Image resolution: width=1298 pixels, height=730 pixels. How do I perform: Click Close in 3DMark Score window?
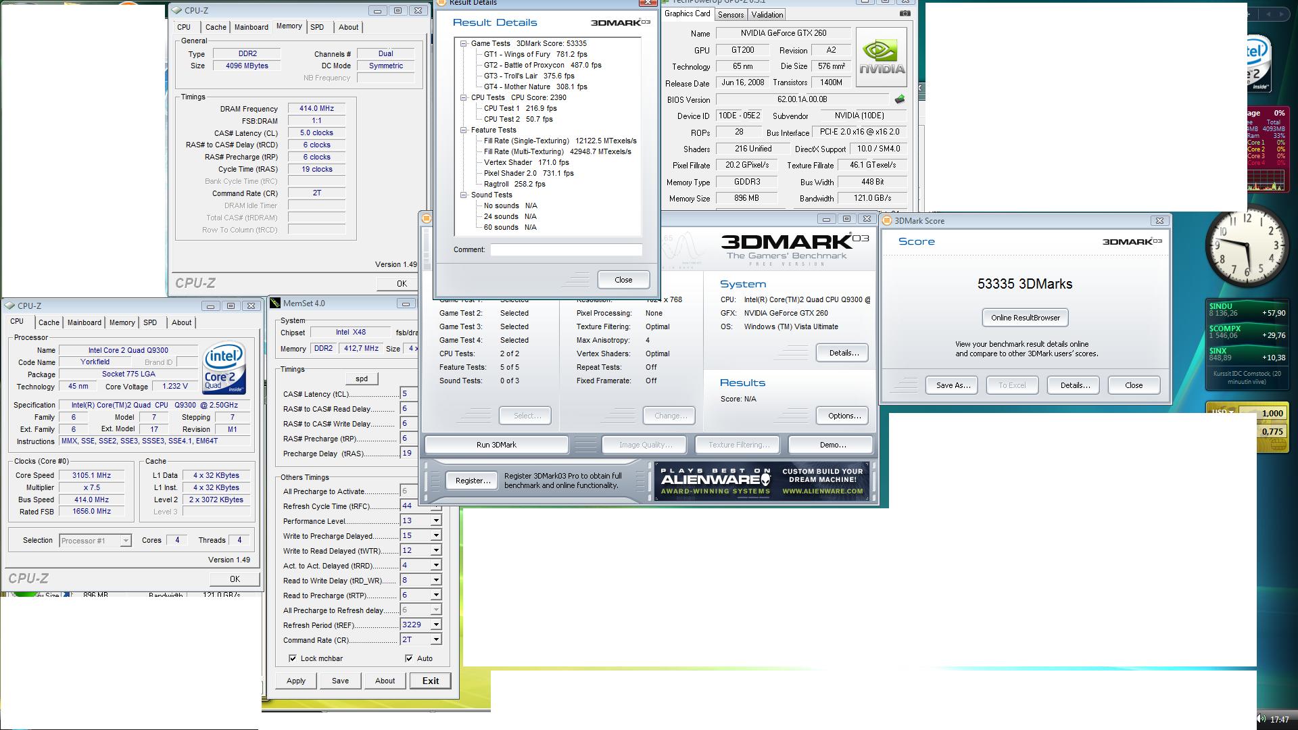click(1134, 385)
